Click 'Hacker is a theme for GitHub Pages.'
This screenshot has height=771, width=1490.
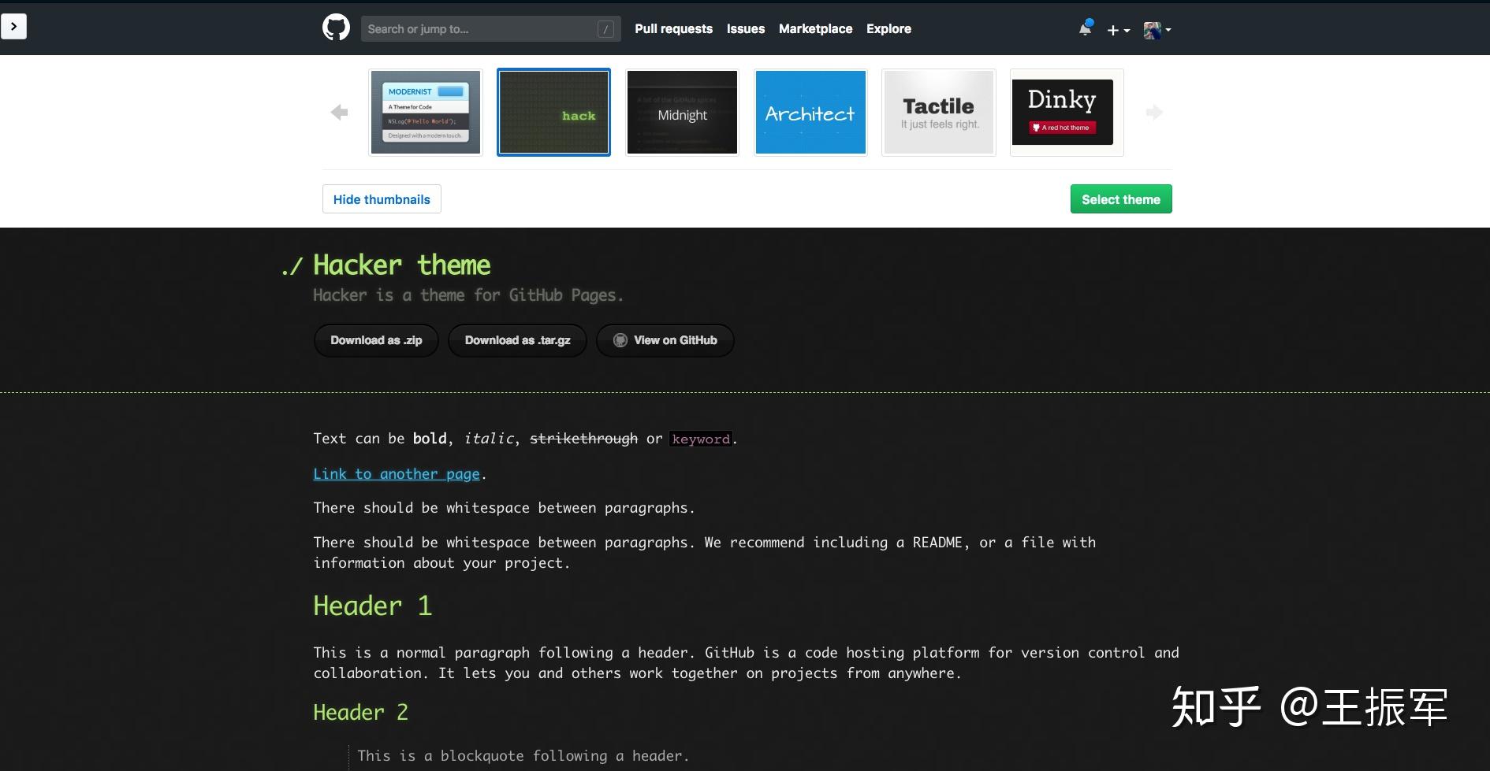[x=468, y=295]
